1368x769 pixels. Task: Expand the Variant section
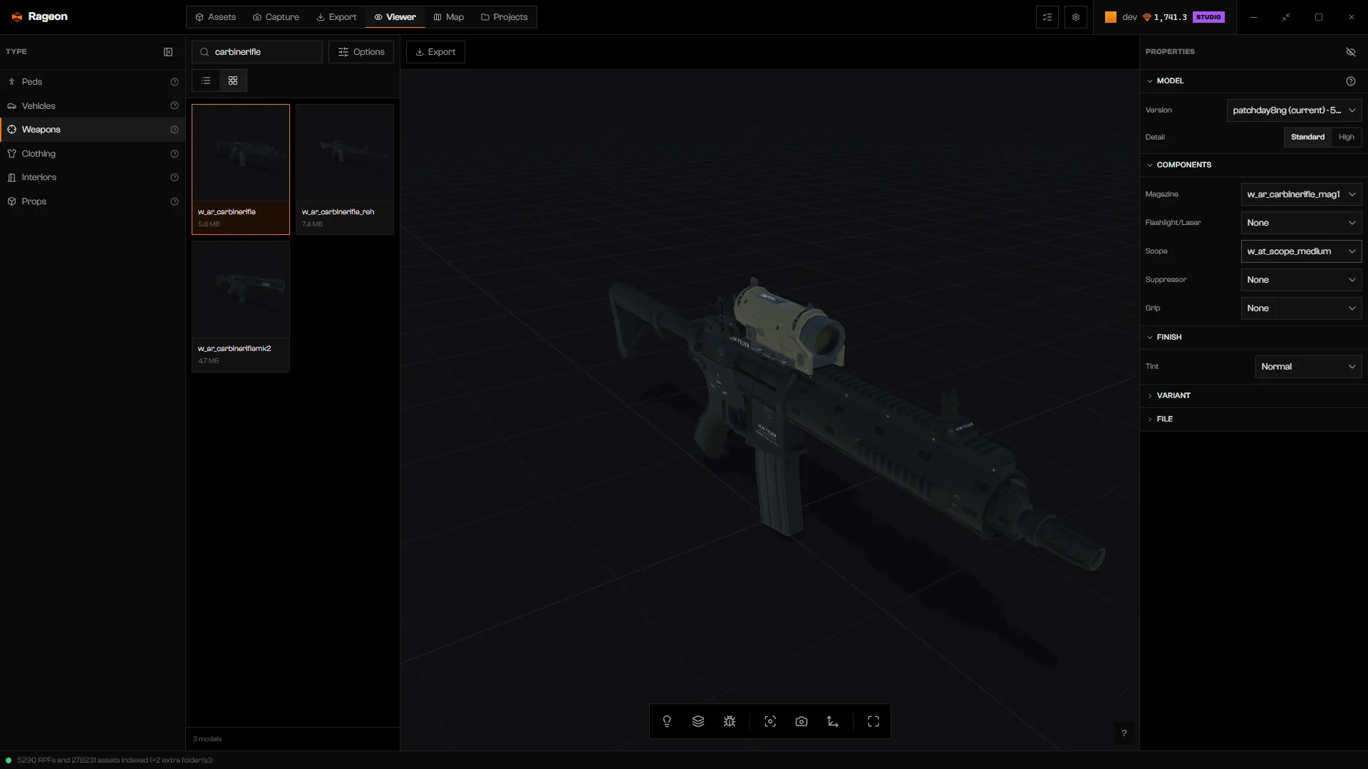pos(1253,395)
